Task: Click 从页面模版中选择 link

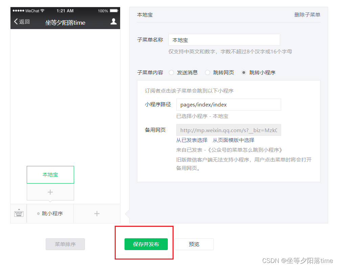Action: pyautogui.click(x=233, y=140)
